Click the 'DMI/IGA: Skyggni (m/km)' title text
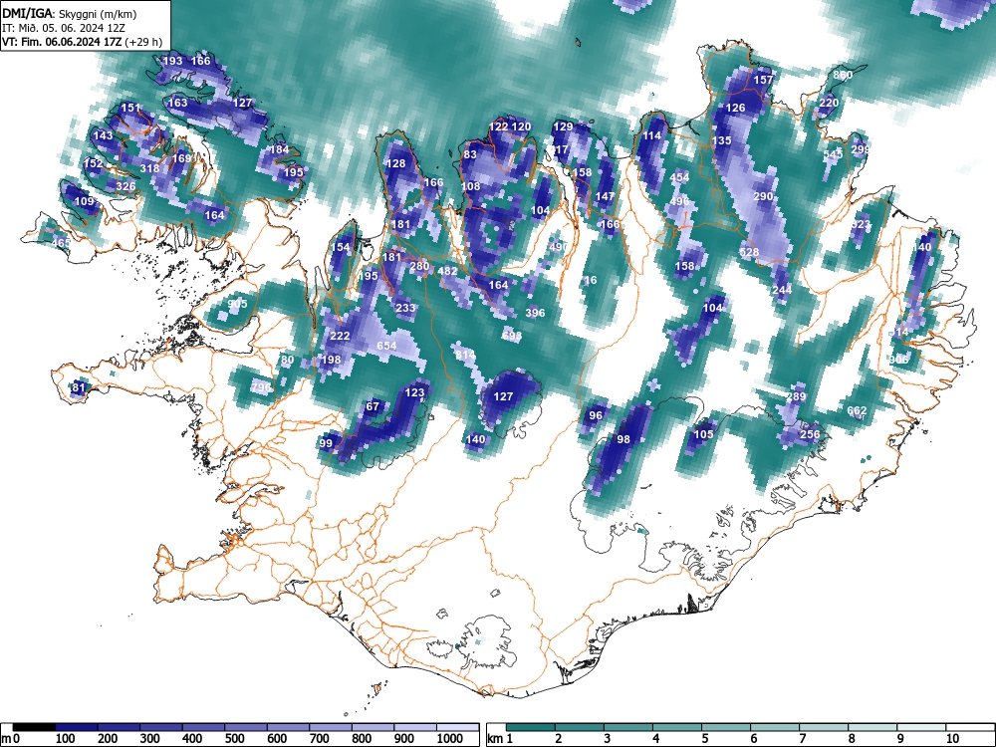 (70, 13)
